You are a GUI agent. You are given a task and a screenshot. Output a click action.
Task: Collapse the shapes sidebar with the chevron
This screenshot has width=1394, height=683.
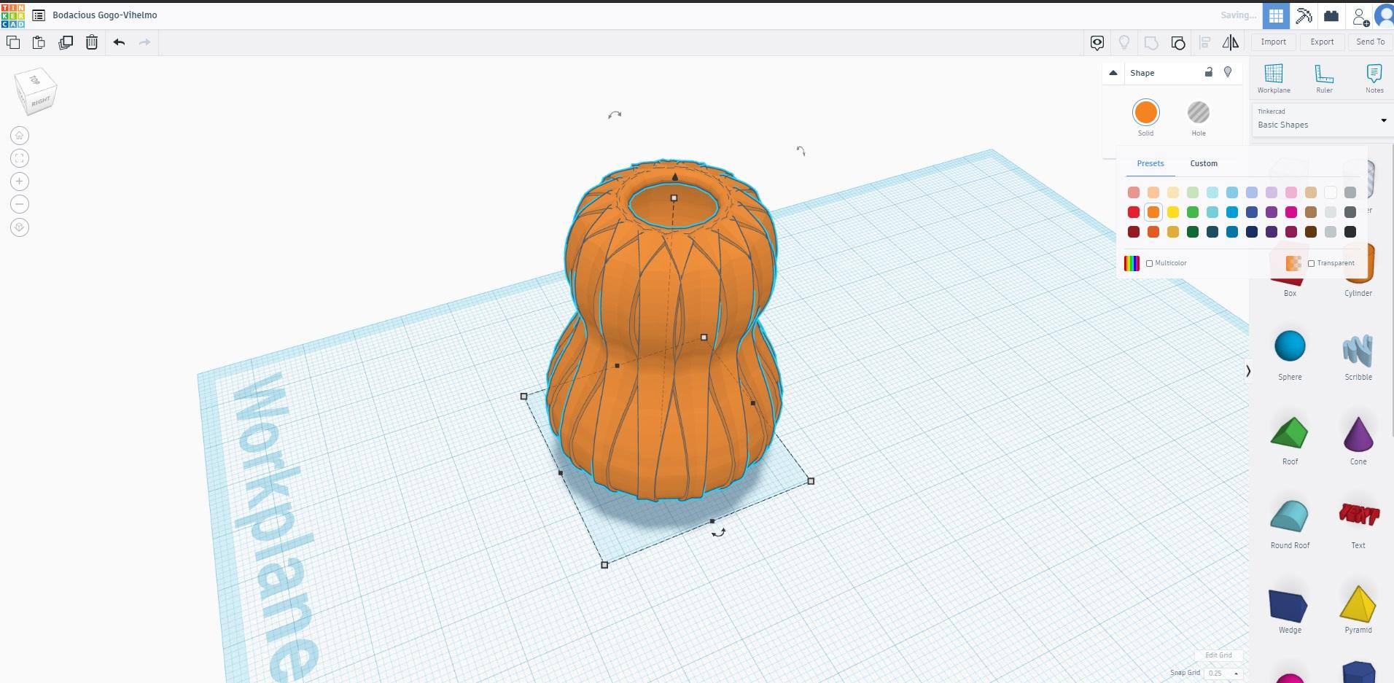coord(1248,371)
